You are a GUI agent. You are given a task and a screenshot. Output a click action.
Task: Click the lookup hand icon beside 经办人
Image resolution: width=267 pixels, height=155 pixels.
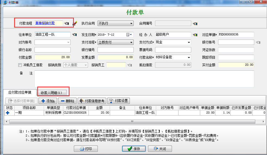pyautogui.click(x=195, y=35)
